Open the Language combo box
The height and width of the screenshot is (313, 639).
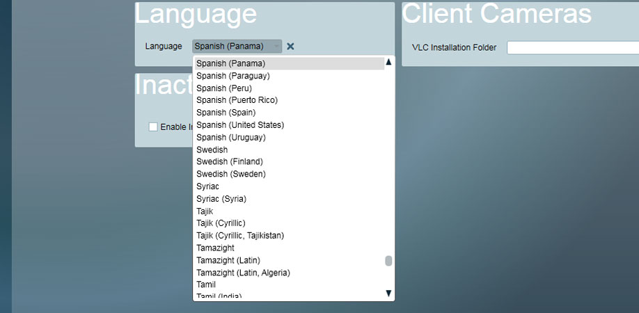[237, 47]
